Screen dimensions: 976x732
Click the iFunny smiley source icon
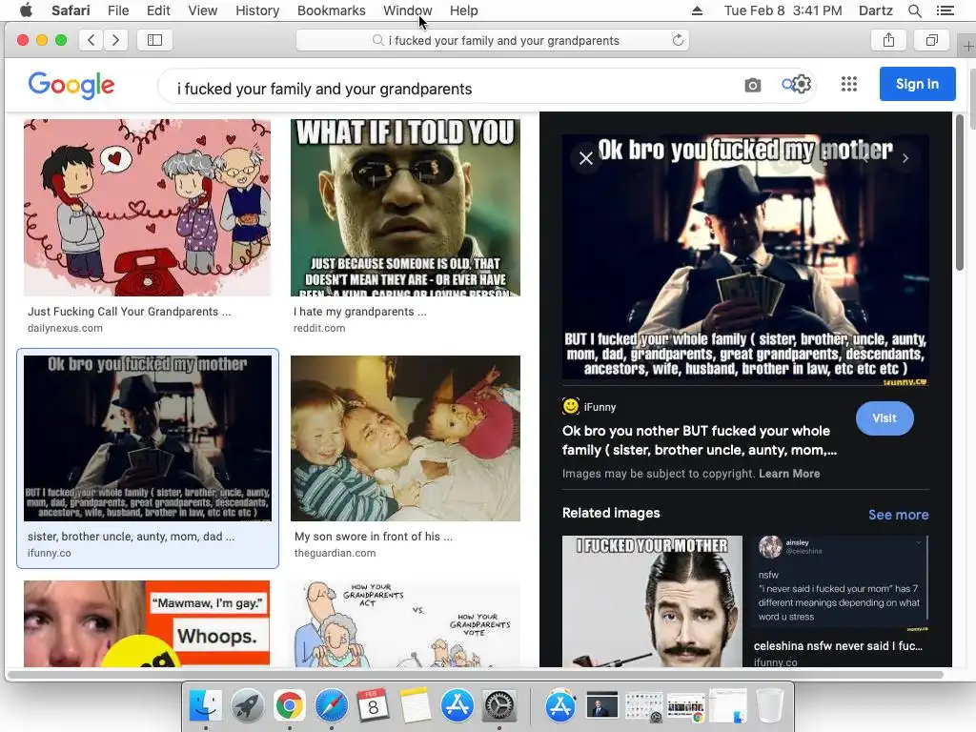click(570, 406)
